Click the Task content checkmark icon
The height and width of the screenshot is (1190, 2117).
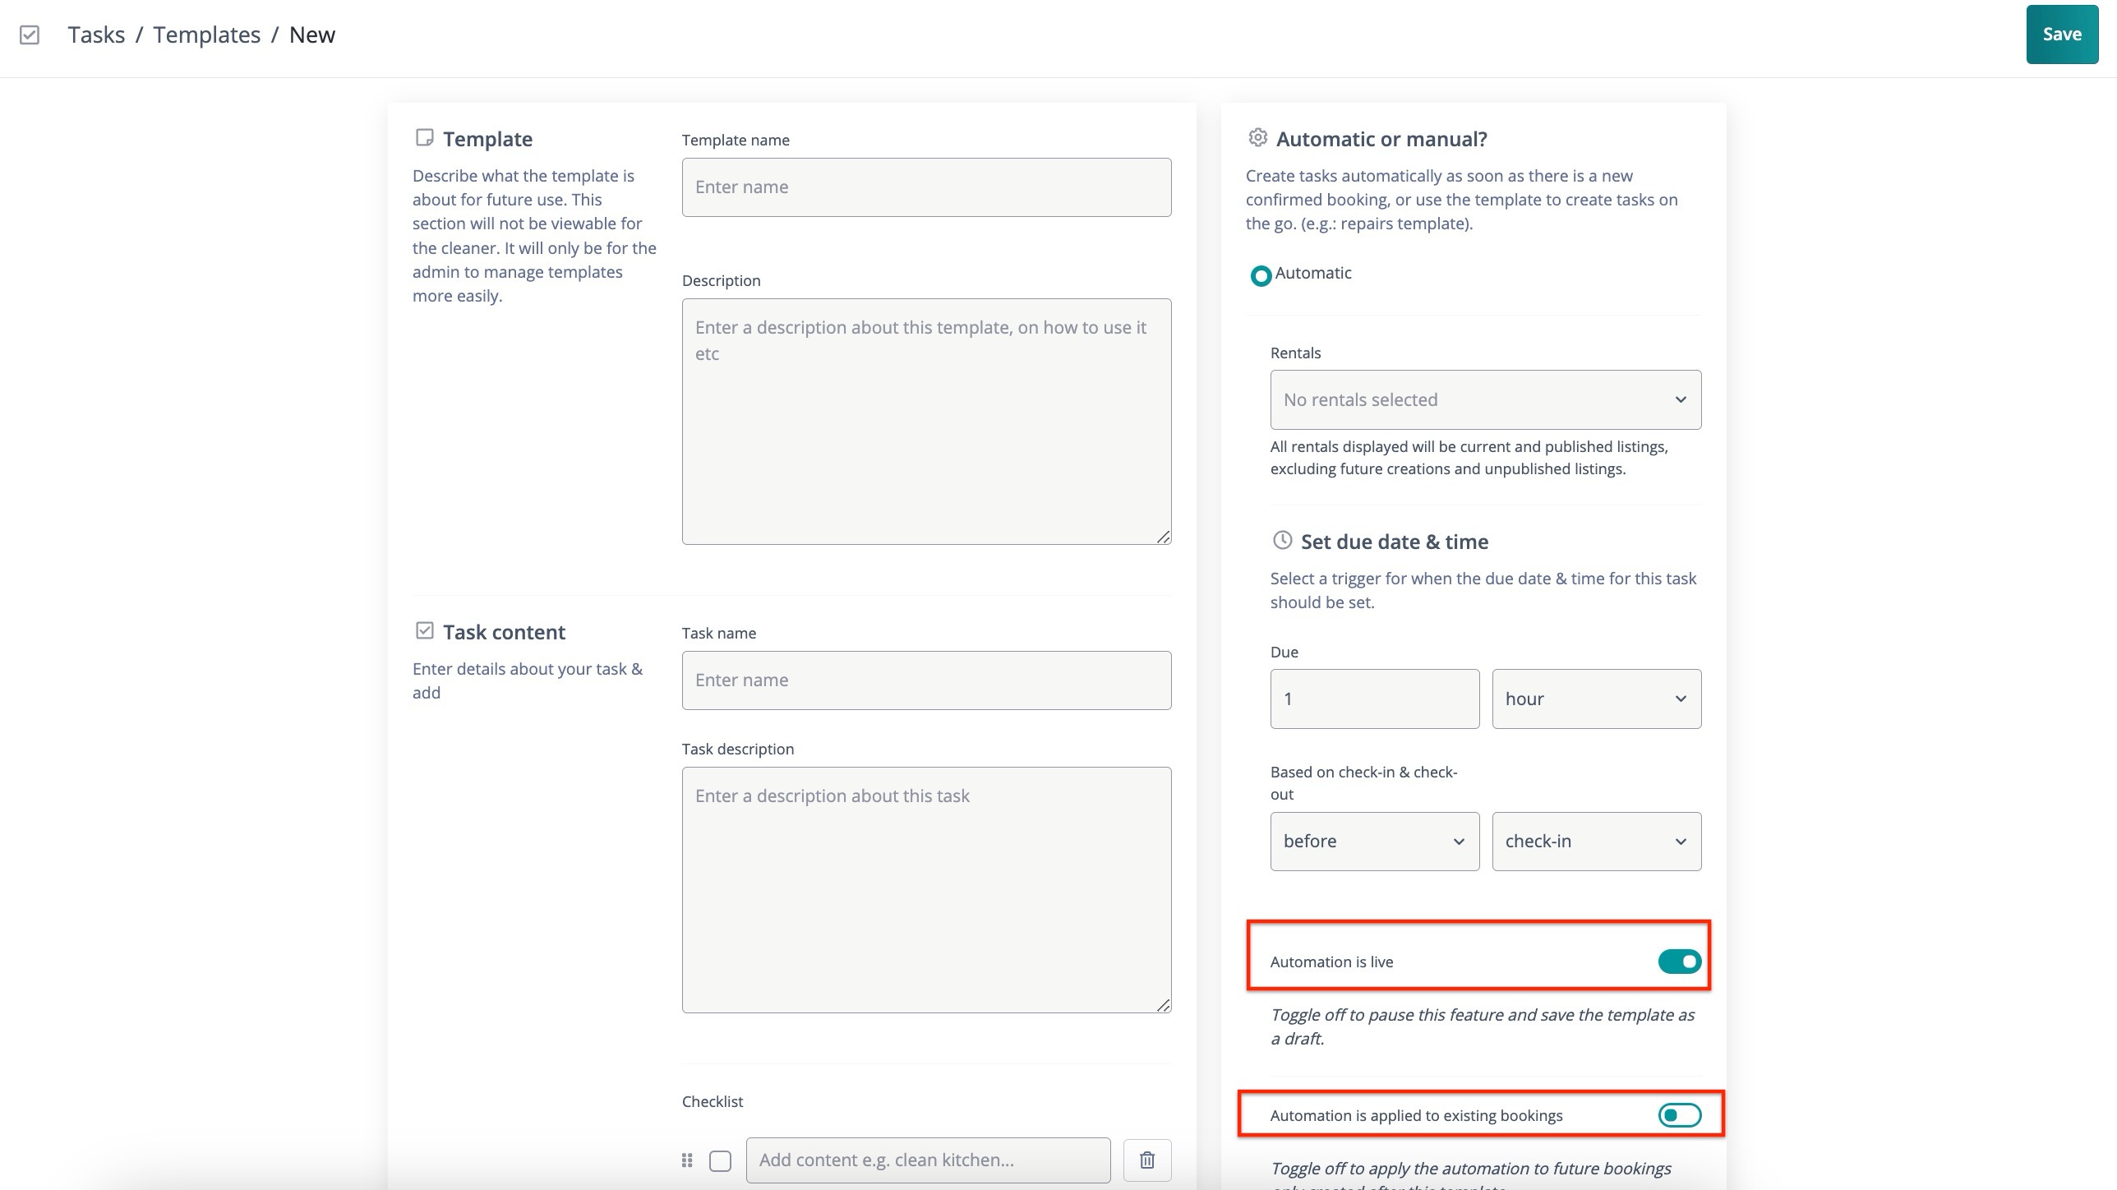pos(424,630)
